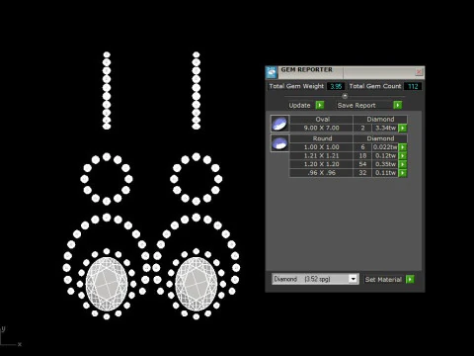Close the Gem Reporter panel
Viewport: 474px width, 356px height.
[419, 71]
